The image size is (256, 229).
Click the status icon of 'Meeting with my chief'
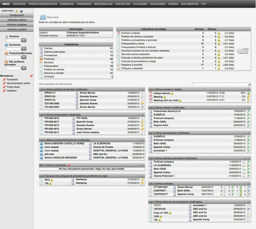coord(248,100)
